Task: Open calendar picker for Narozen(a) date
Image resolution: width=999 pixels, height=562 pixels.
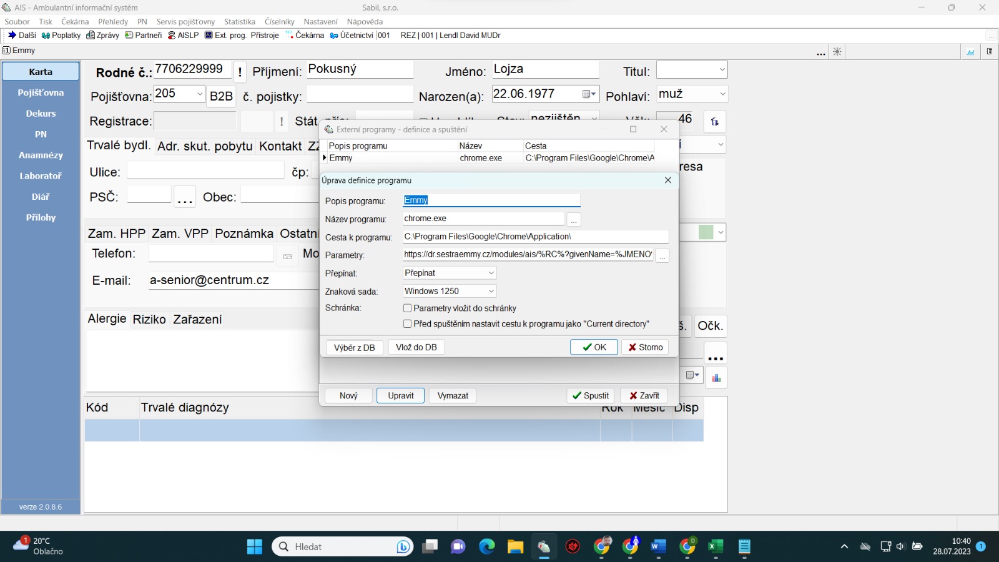Action: coord(589,94)
